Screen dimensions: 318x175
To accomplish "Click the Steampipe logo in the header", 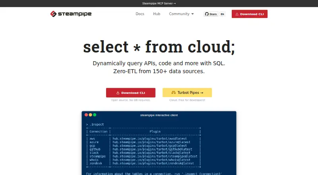I will point(71,14).
